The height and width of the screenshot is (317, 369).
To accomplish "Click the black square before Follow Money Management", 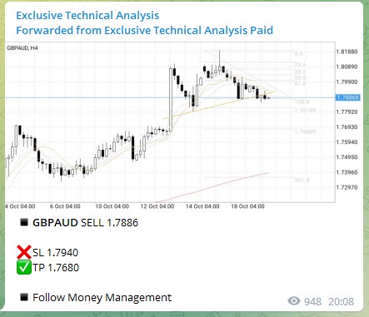I will point(24,297).
